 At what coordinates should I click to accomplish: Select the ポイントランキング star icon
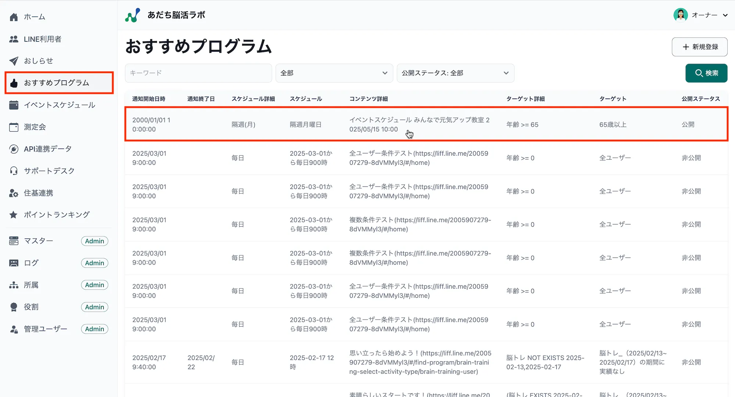coord(14,215)
